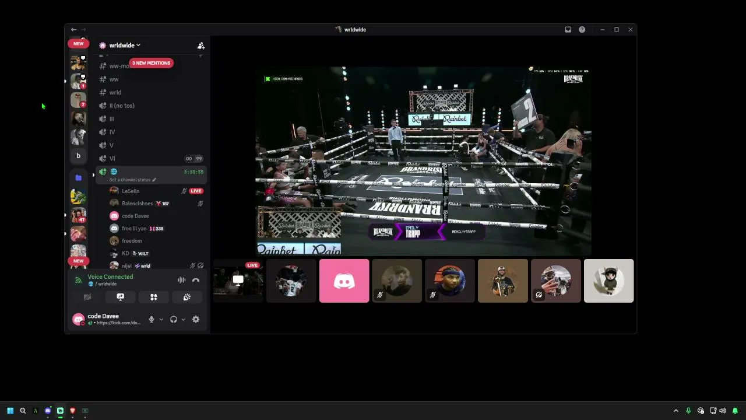
Task: Join the VI voice channel
Action: (x=112, y=159)
